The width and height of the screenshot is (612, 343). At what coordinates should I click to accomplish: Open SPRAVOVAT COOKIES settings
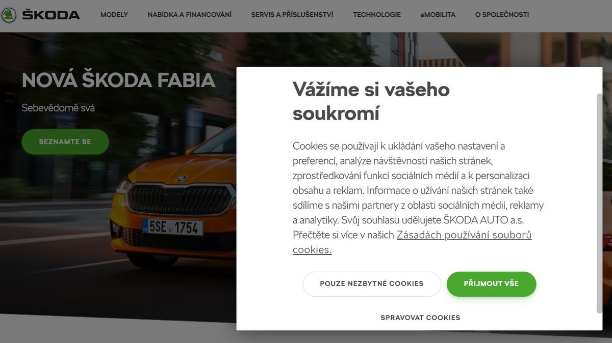(420, 318)
